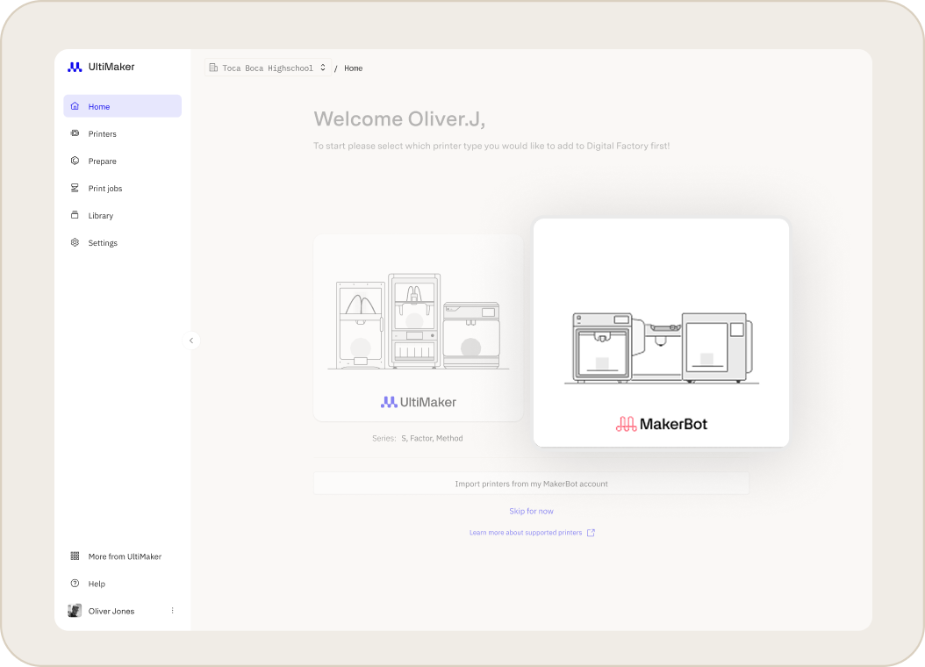Open Settings using the gear icon
Image resolution: width=925 pixels, height=667 pixels.
point(75,242)
